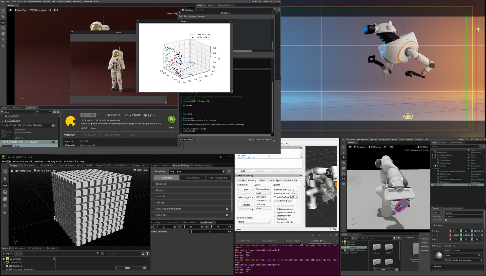The height and width of the screenshot is (276, 486).
Task: Click the Import button in CODE Content panel
Action: (x=7, y=254)
